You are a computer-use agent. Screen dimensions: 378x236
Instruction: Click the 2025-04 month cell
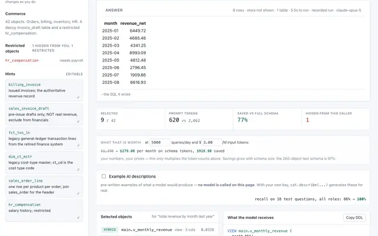click(x=110, y=53)
